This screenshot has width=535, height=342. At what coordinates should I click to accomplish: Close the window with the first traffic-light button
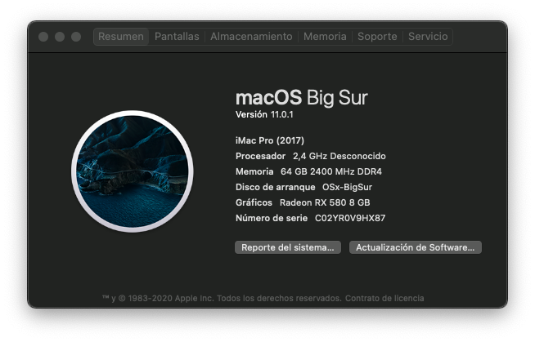pos(43,37)
